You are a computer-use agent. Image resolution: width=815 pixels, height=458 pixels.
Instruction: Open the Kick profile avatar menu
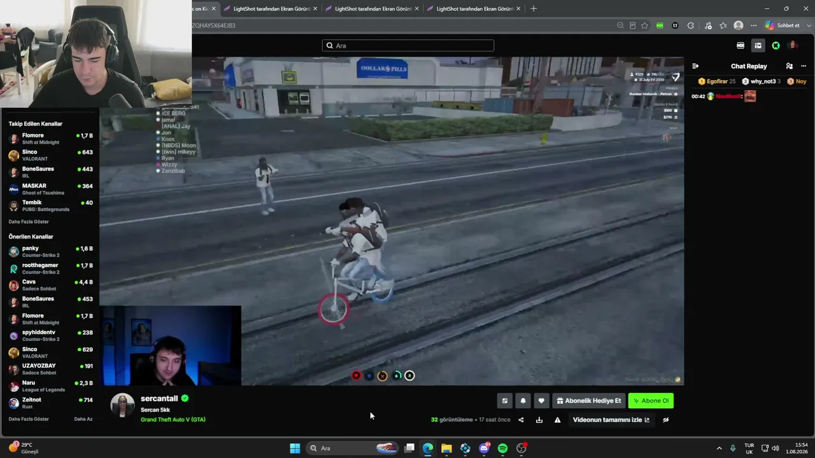[793, 45]
